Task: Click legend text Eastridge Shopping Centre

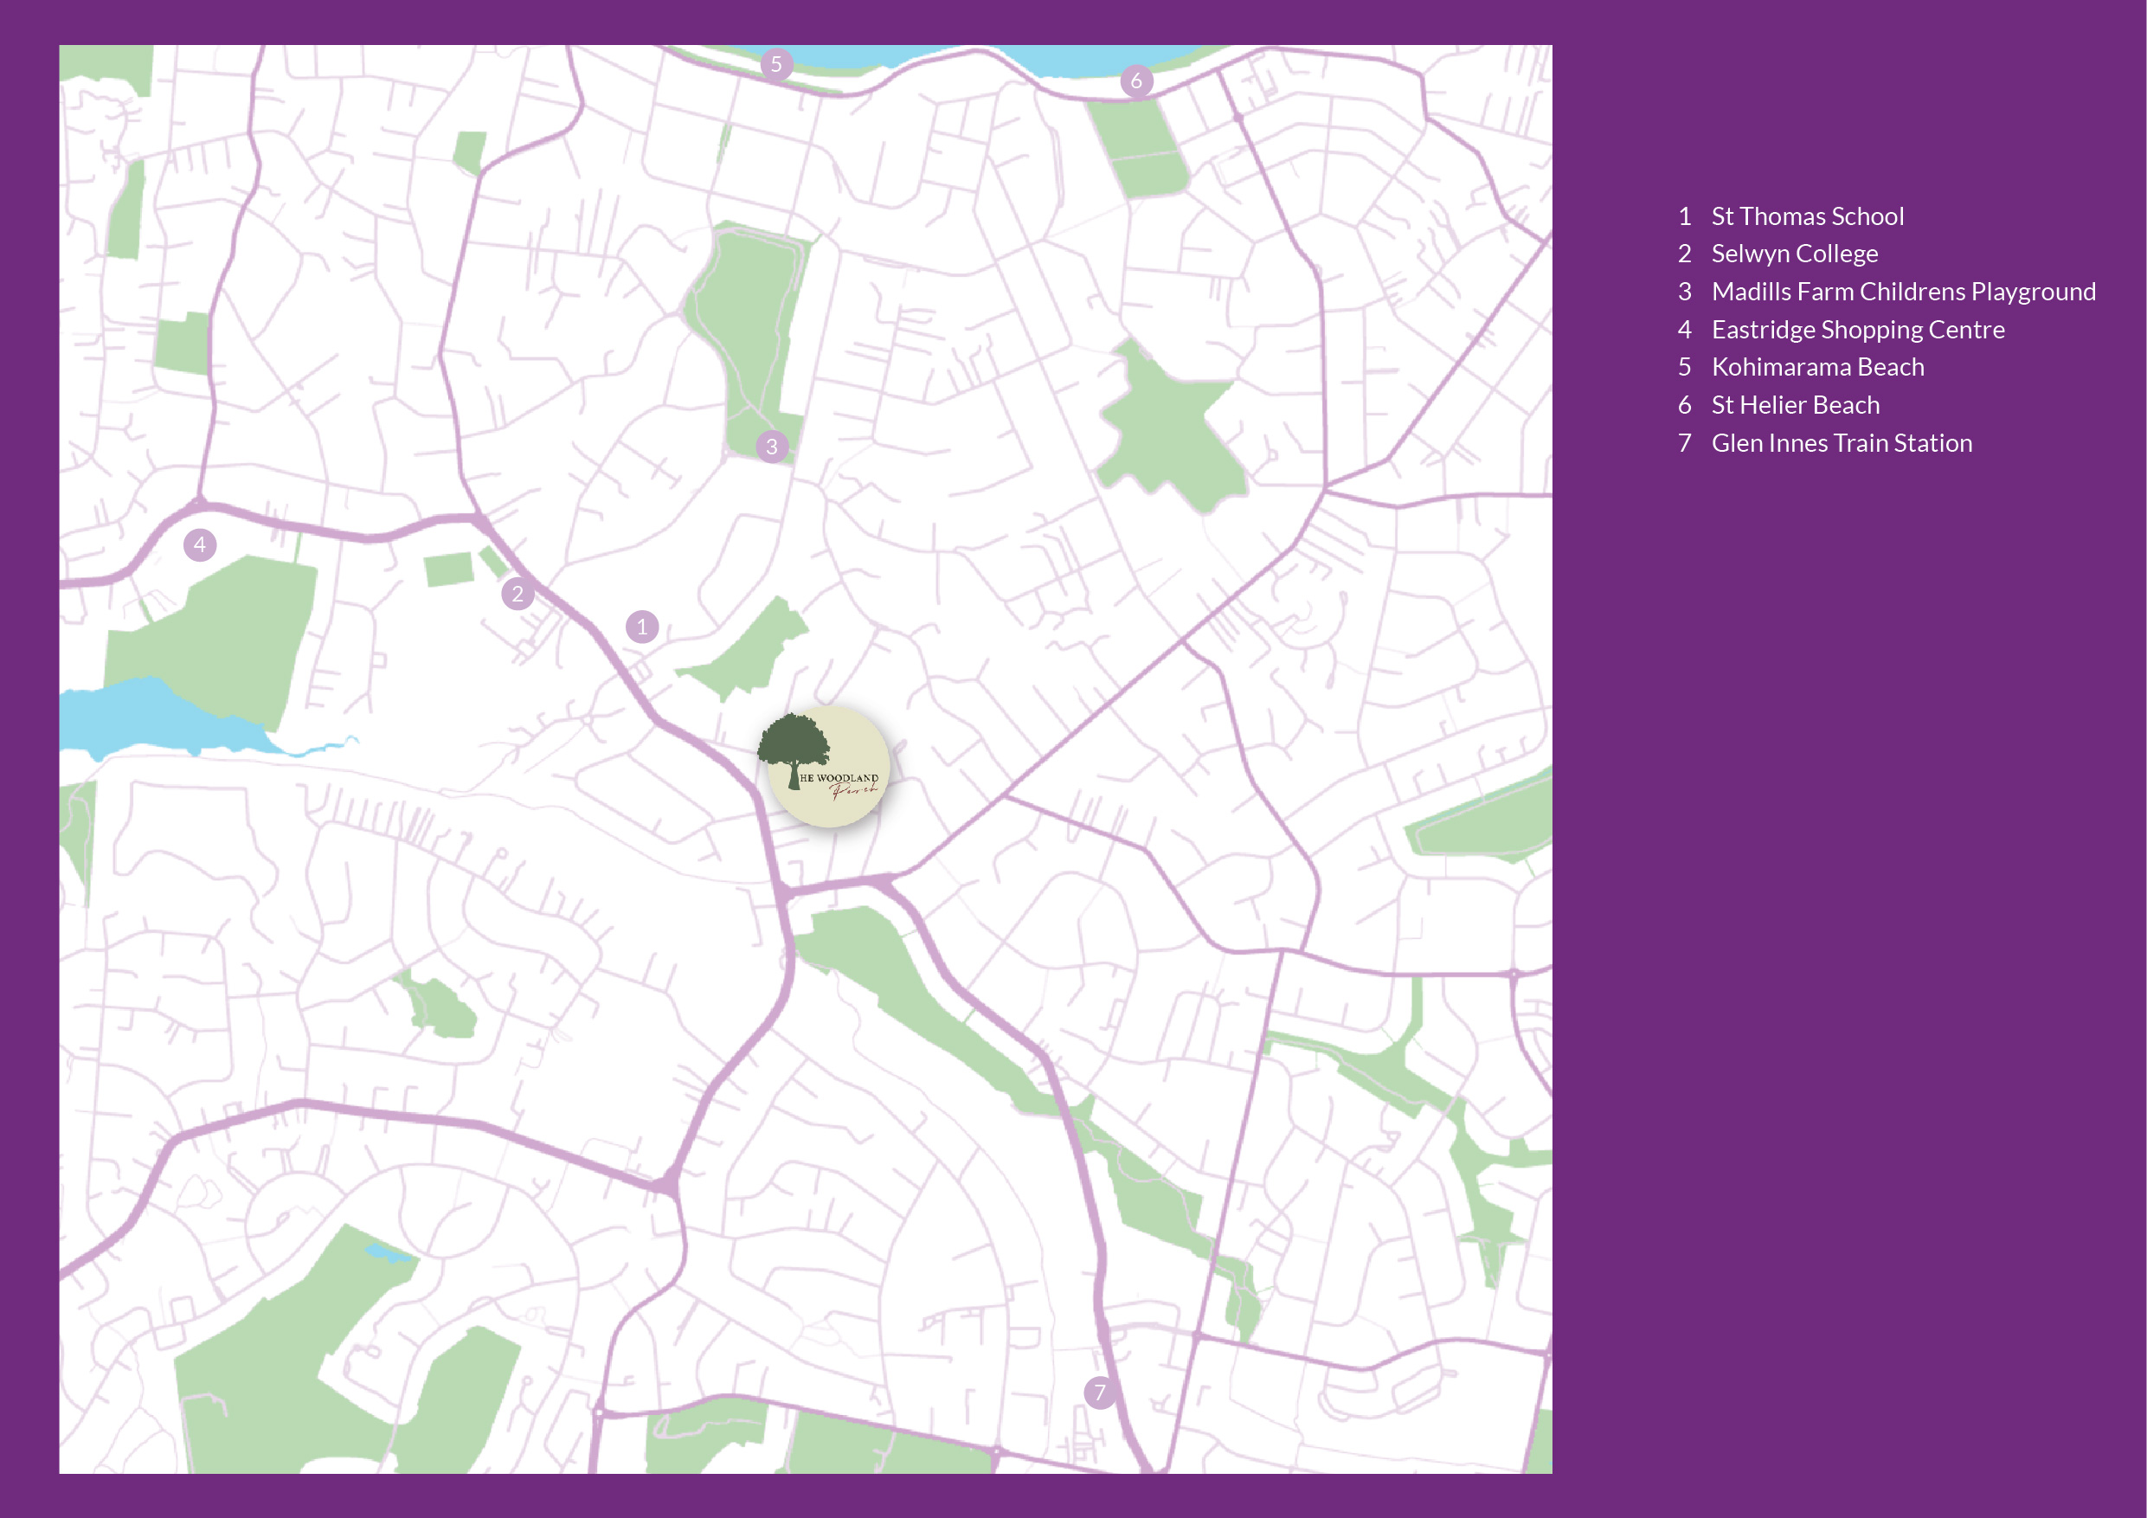Action: tap(1858, 329)
